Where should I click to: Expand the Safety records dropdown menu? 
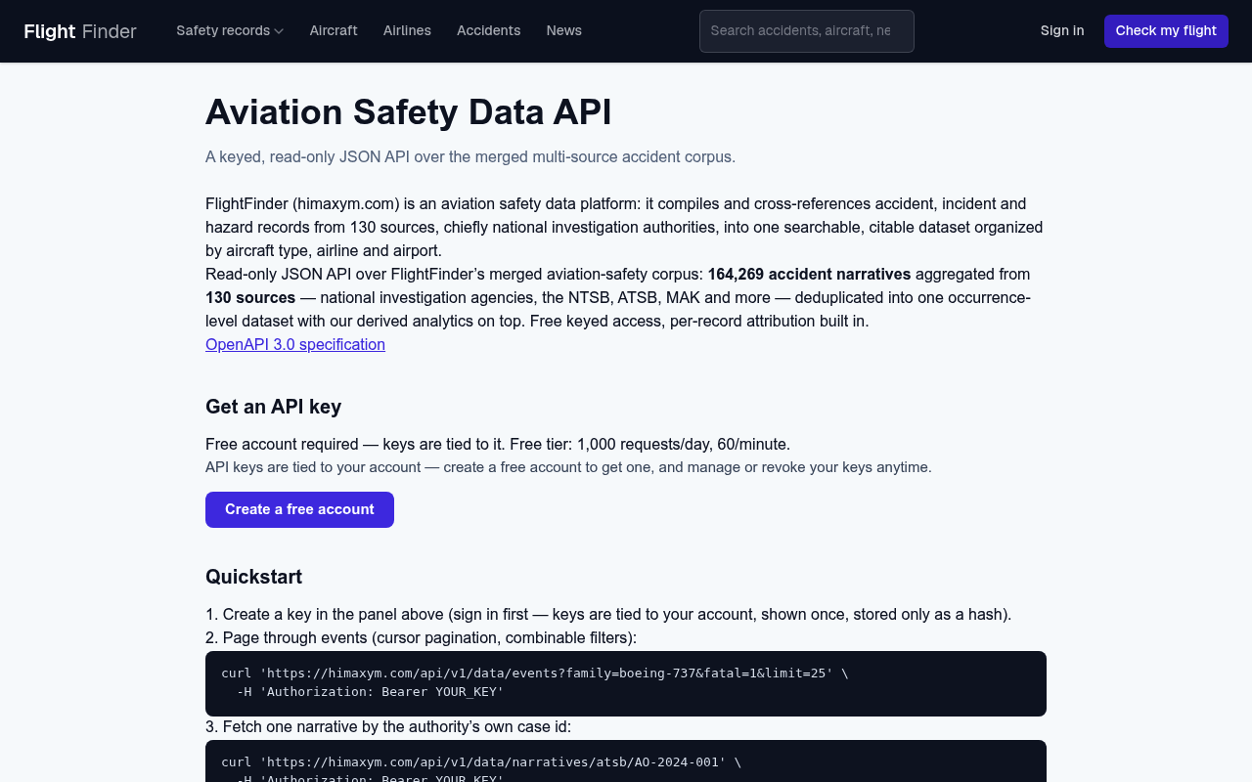pyautogui.click(x=230, y=30)
